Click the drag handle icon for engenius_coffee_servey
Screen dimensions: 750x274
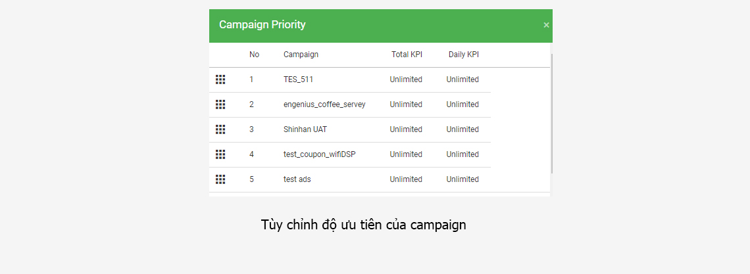[x=220, y=104]
